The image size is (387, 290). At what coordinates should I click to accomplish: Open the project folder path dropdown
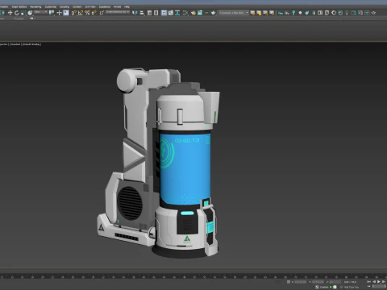click(x=233, y=13)
